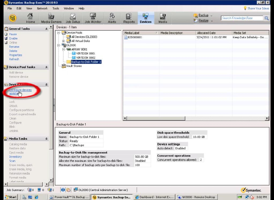
Task: Expand the All Virtual Disks tree node
Action: point(63,41)
